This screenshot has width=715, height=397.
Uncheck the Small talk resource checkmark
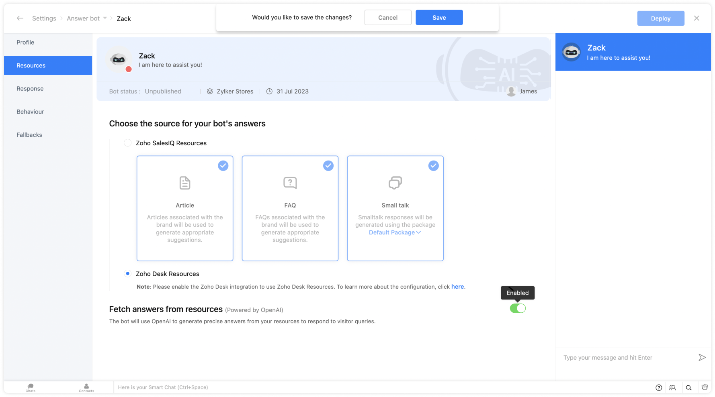pos(433,166)
